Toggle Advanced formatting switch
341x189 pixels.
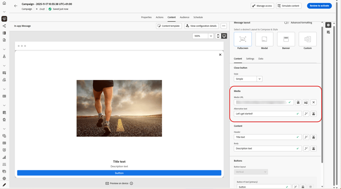coord(286,23)
